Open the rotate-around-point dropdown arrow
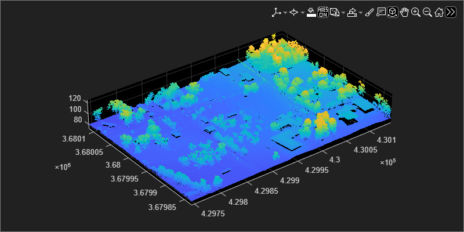This screenshot has width=464, height=232. pyautogui.click(x=302, y=13)
